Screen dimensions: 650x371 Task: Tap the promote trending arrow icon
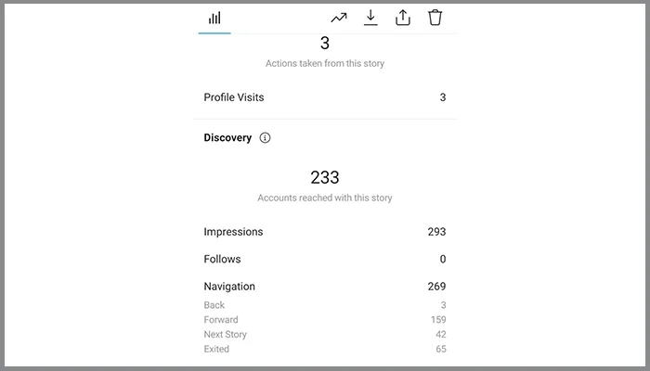tap(339, 18)
